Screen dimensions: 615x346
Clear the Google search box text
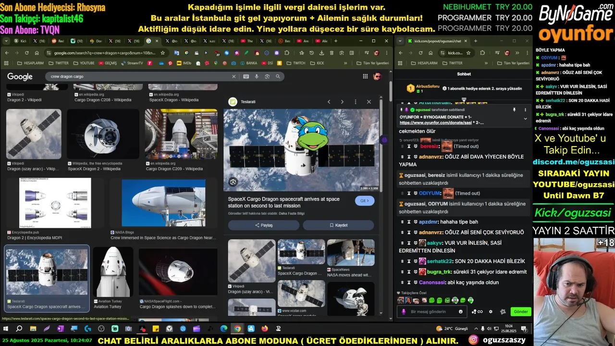(x=234, y=76)
